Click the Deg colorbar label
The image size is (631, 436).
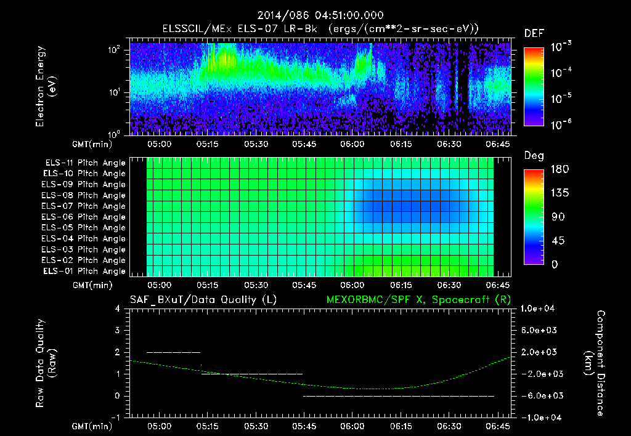(534, 156)
